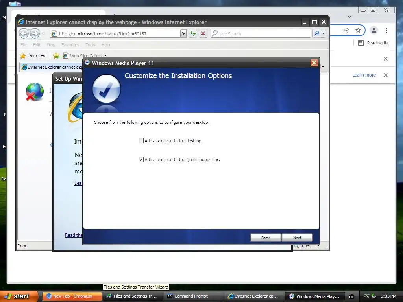403x302 pixels.
Task: Open the View menu in Internet Explorer
Action: coord(51,45)
